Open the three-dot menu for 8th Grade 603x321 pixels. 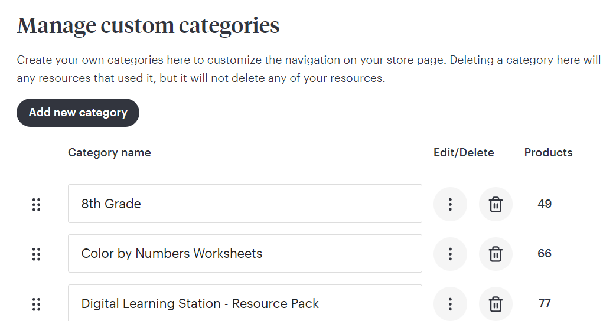pos(450,204)
